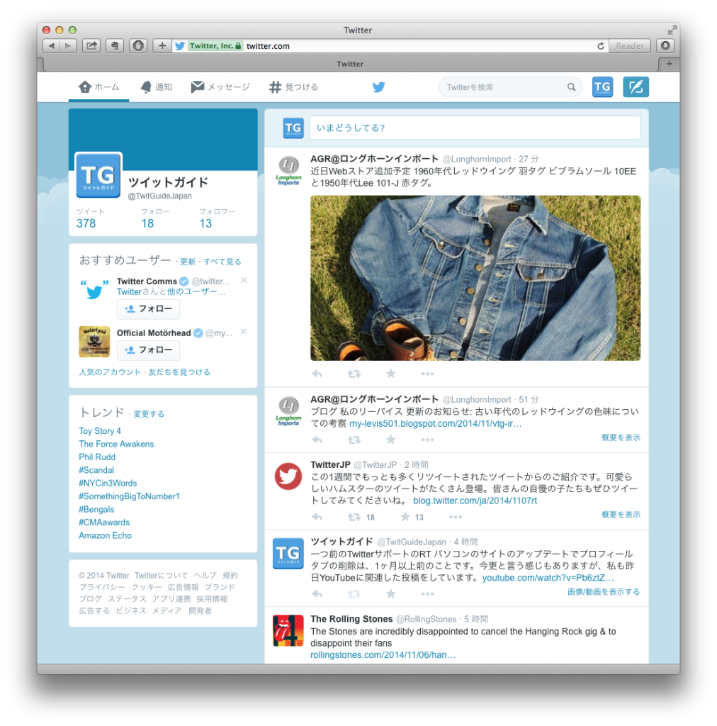Open more options on denim jacket tweet

[x=427, y=374]
